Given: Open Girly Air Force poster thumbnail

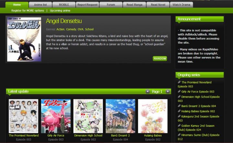Looking at the screenshot, I should 56,116.
